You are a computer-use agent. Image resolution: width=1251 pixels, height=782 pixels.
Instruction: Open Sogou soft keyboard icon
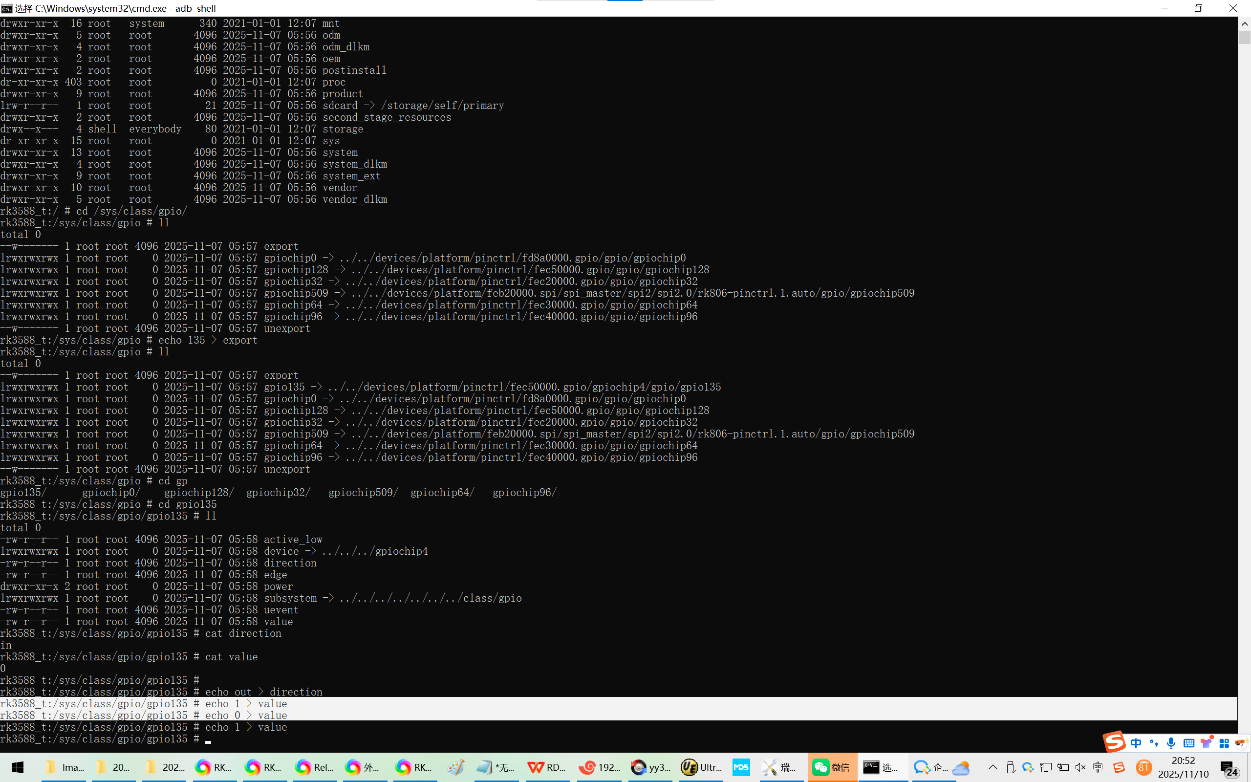click(1188, 743)
